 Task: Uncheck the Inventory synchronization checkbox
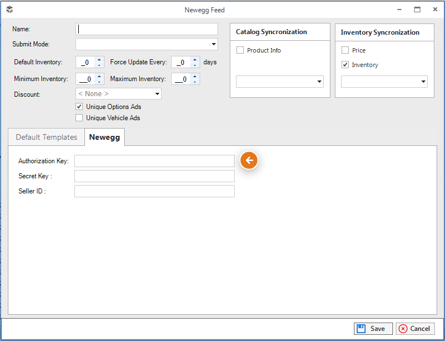point(345,65)
